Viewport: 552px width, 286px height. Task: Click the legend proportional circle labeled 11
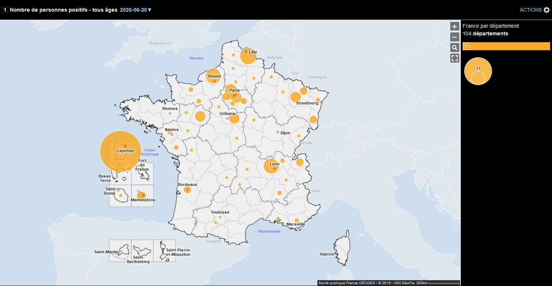478,71
